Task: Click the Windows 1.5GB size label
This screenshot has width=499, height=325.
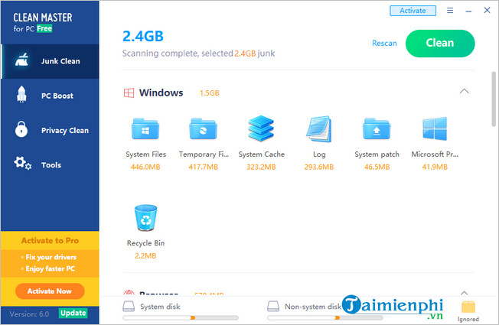Action: tap(210, 93)
